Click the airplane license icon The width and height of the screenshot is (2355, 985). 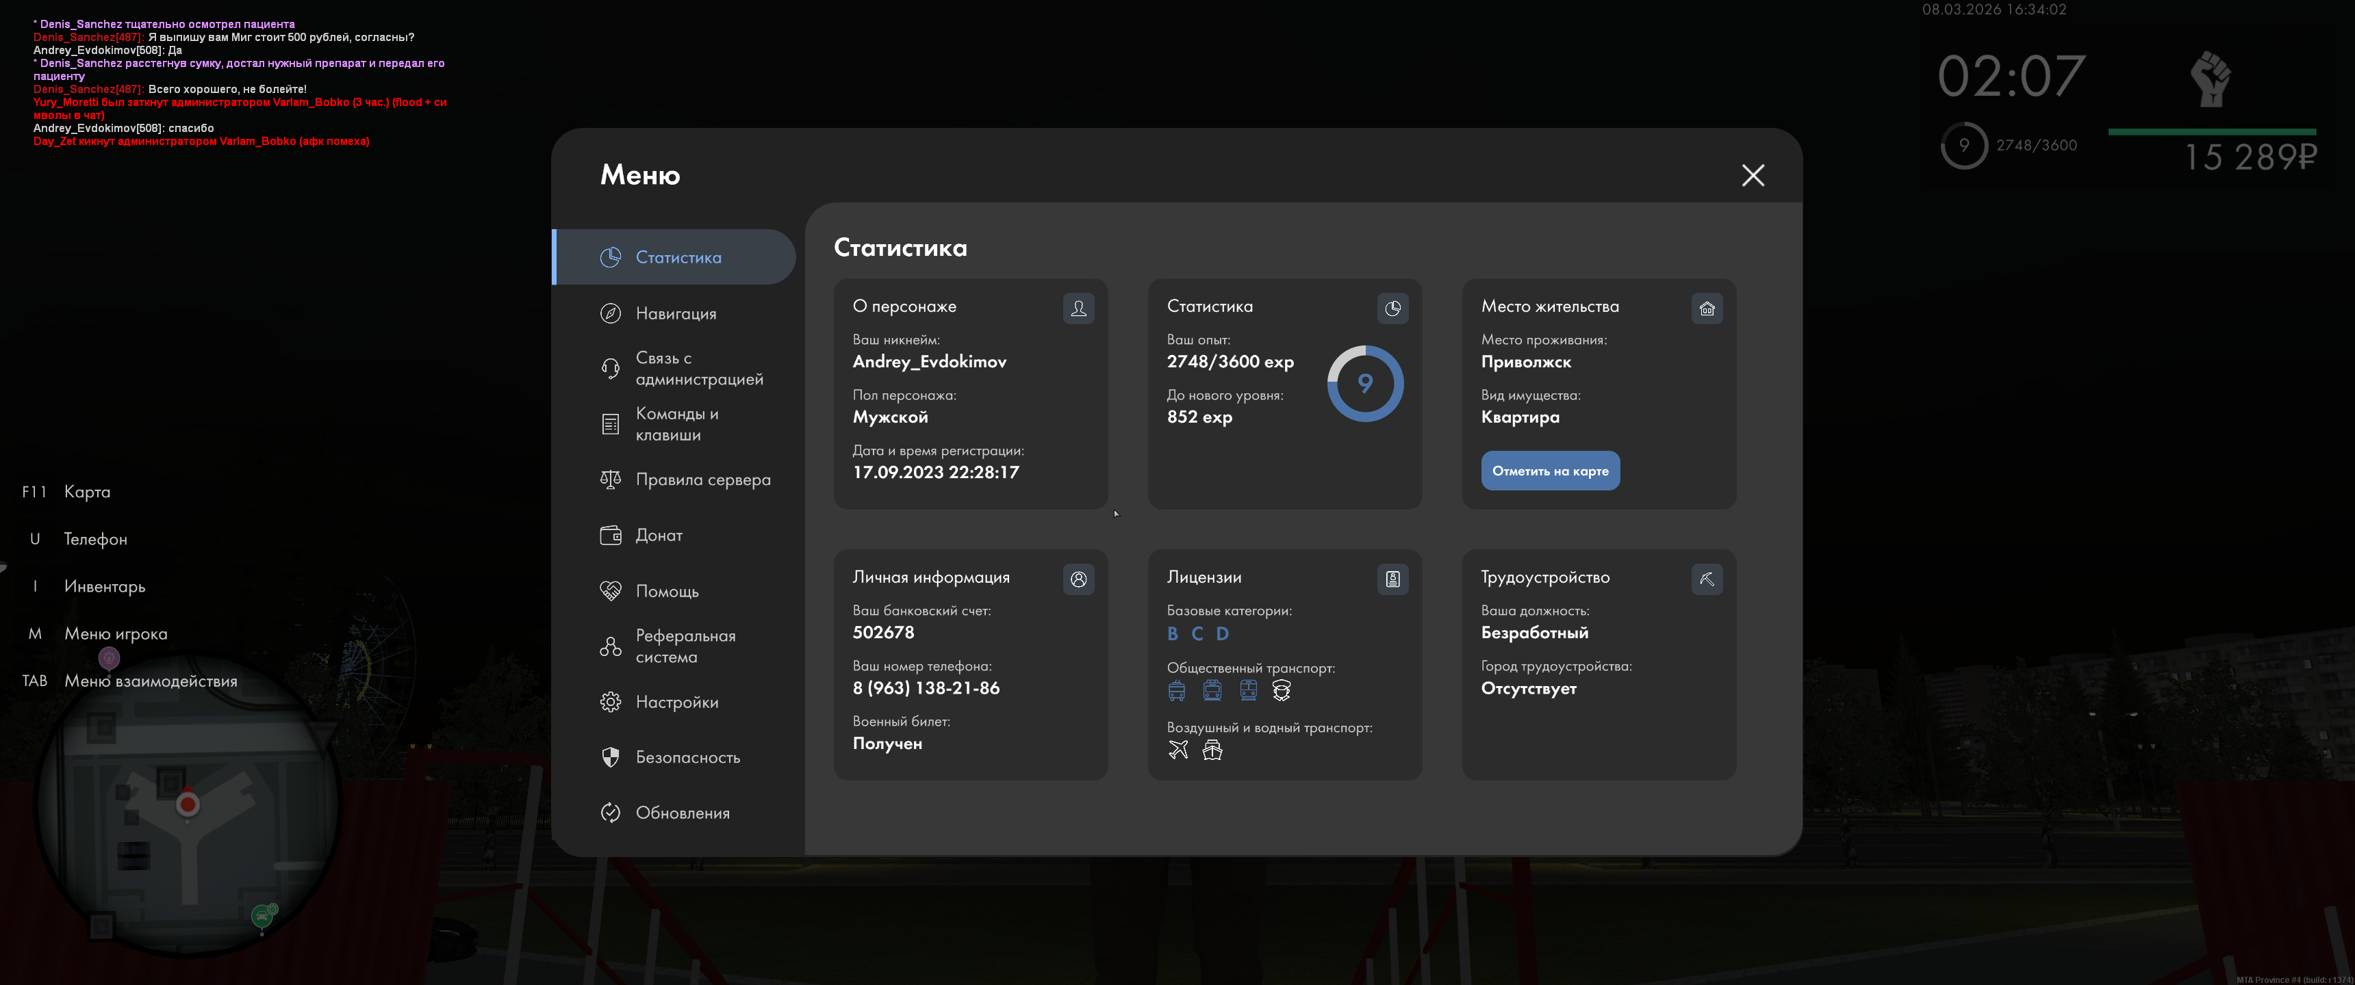pos(1177,750)
